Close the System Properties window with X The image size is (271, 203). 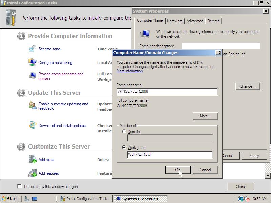tap(266, 11)
